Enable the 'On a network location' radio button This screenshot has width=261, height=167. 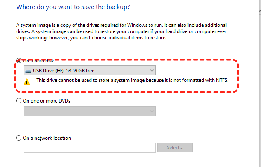(x=19, y=138)
